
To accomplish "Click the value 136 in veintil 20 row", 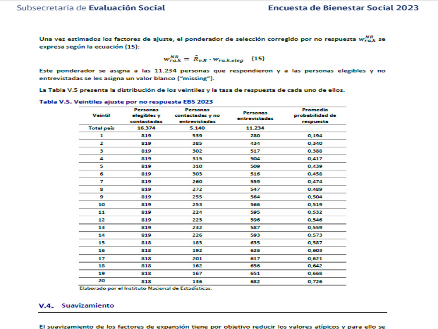I will (x=197, y=282).
